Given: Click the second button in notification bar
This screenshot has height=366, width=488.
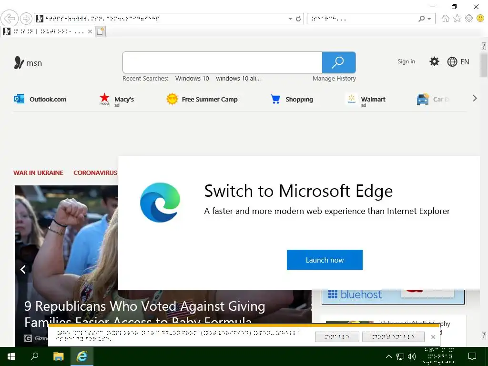Looking at the screenshot, I should click(x=393, y=337).
